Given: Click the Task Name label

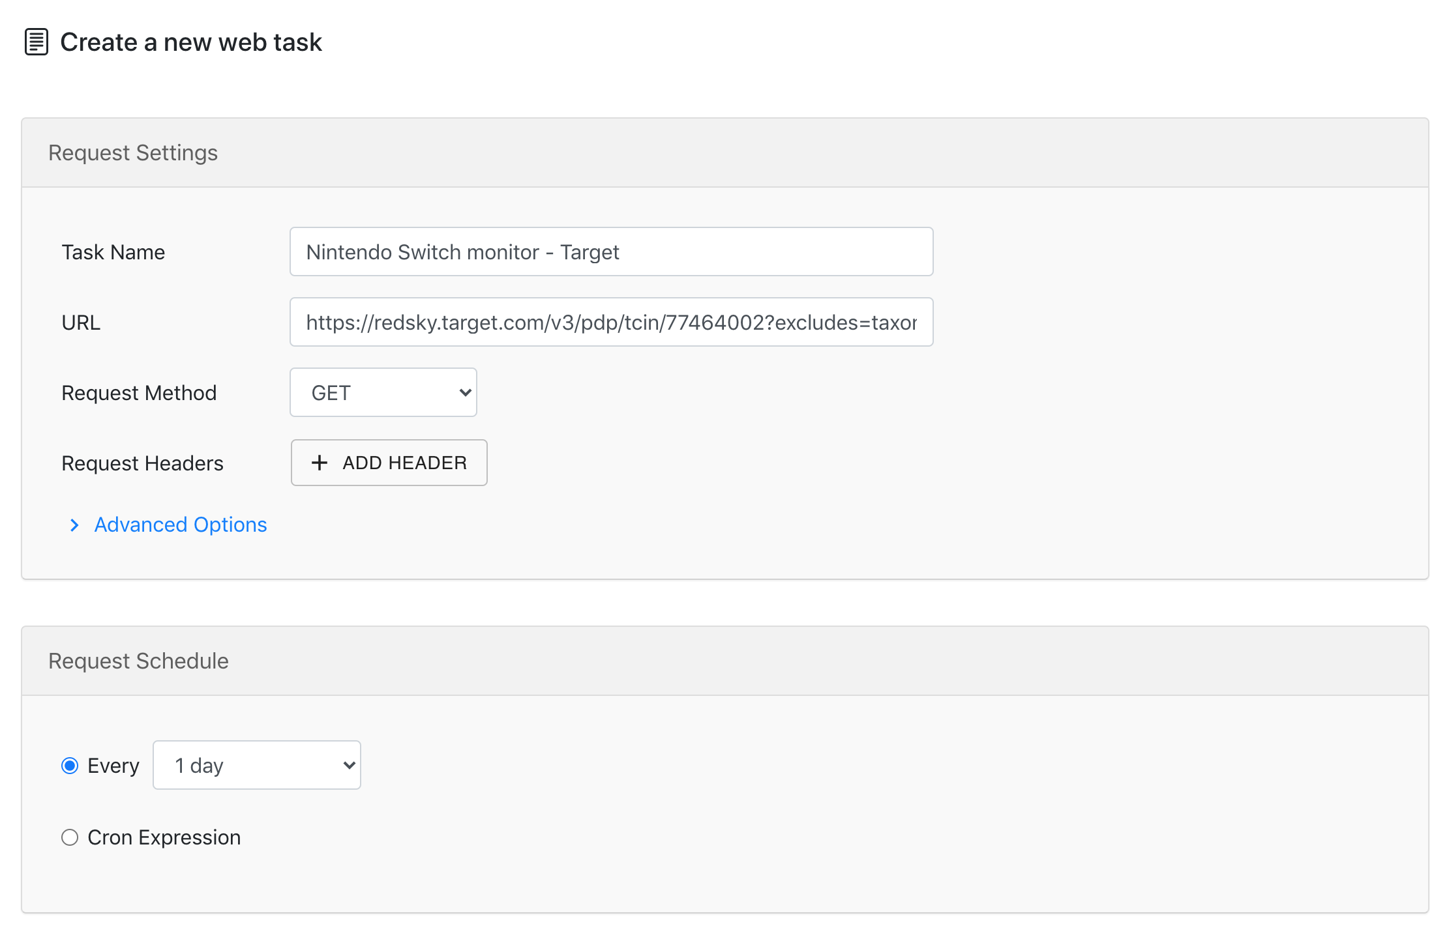Looking at the screenshot, I should point(113,252).
